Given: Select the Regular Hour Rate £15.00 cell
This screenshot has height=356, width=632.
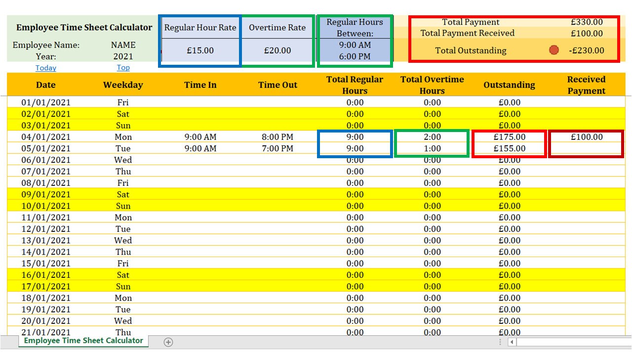Looking at the screenshot, I should pyautogui.click(x=199, y=50).
